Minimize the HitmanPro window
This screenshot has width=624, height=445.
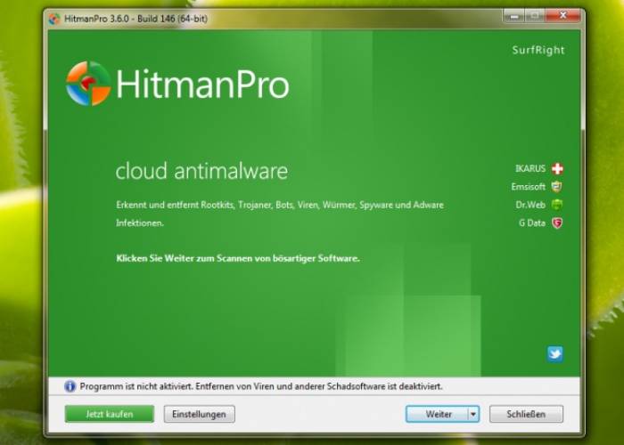514,16
